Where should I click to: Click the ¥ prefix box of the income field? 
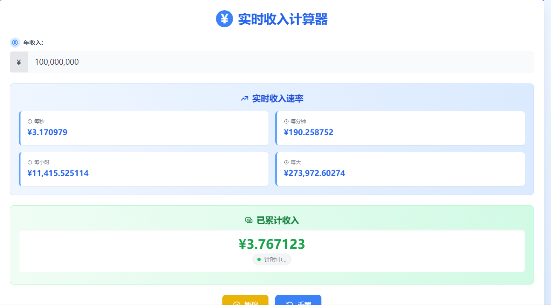[x=19, y=62]
